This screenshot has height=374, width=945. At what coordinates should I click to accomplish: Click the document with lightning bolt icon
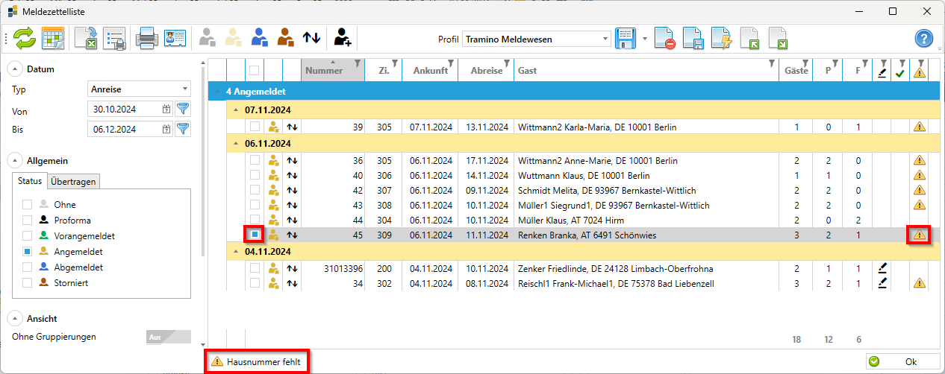[722, 38]
